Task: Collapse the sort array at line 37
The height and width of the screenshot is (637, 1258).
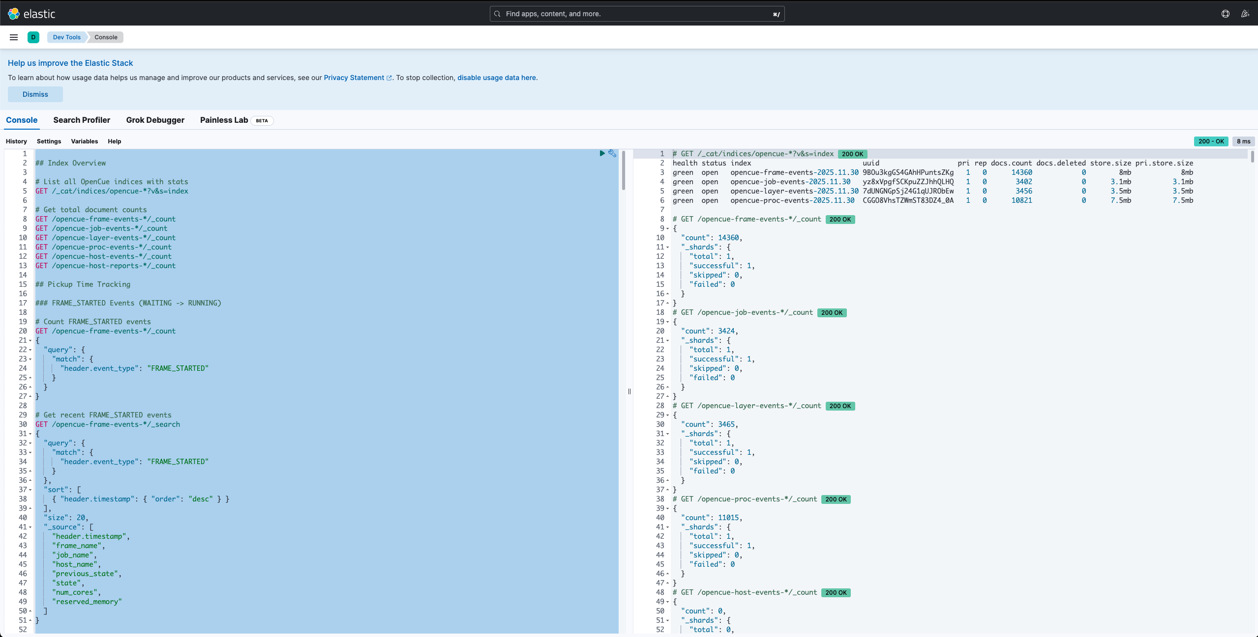Action: (x=30, y=490)
